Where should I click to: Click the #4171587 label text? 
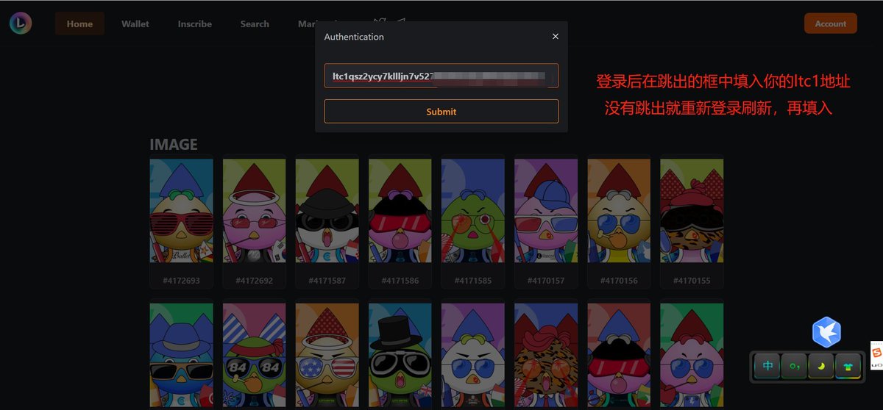click(x=327, y=280)
